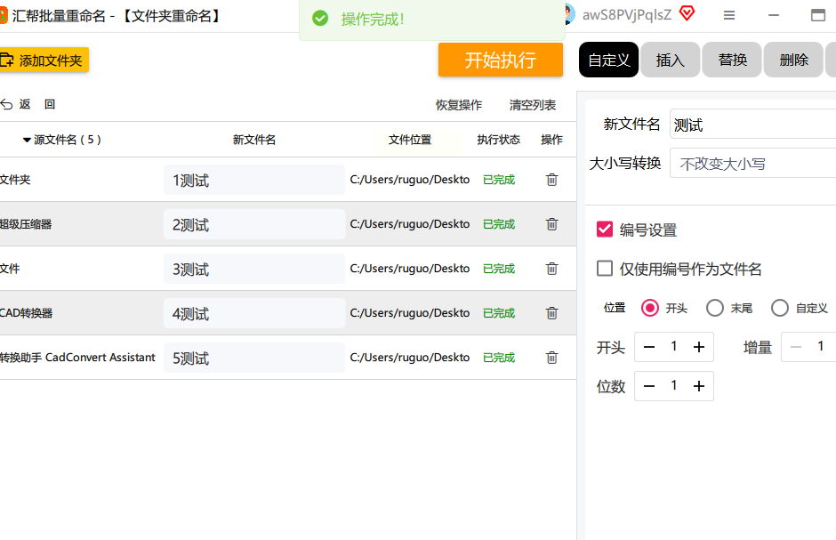836x540 pixels.
Task: Sort by 源文件名 column header arrow
Action: tap(27, 140)
